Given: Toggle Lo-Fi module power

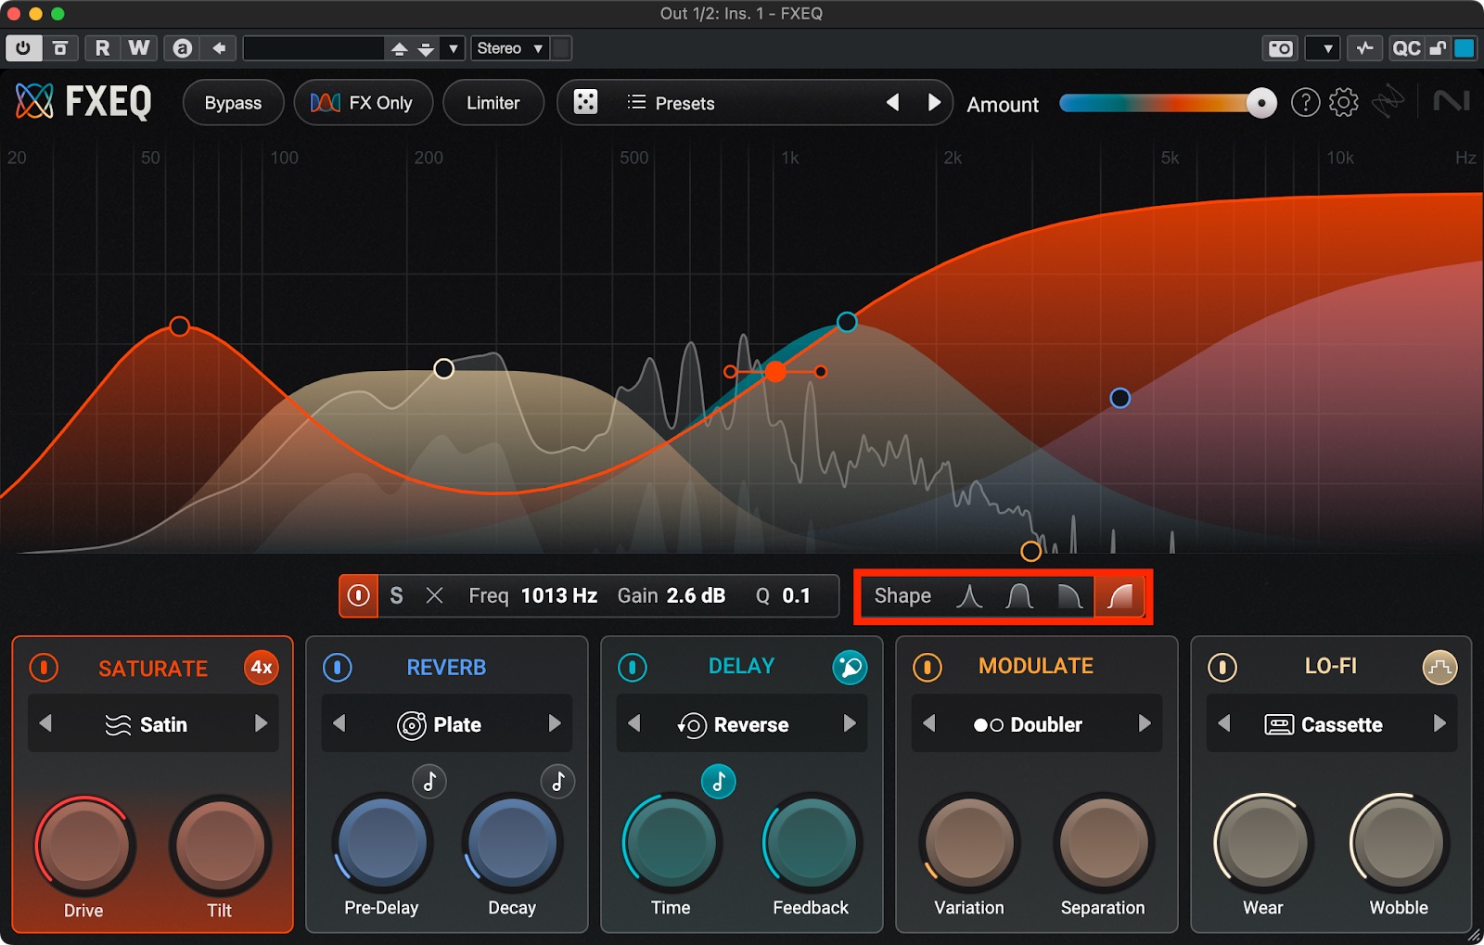Looking at the screenshot, I should pyautogui.click(x=1222, y=667).
